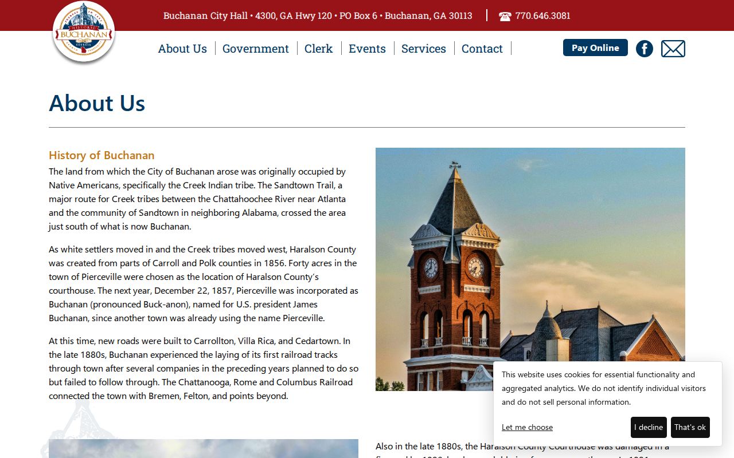Open the Events menu item
This screenshot has height=458, width=734.
click(367, 49)
